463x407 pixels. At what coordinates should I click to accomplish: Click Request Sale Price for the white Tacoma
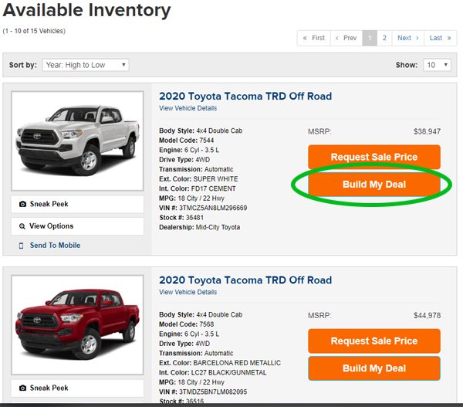[x=374, y=157]
